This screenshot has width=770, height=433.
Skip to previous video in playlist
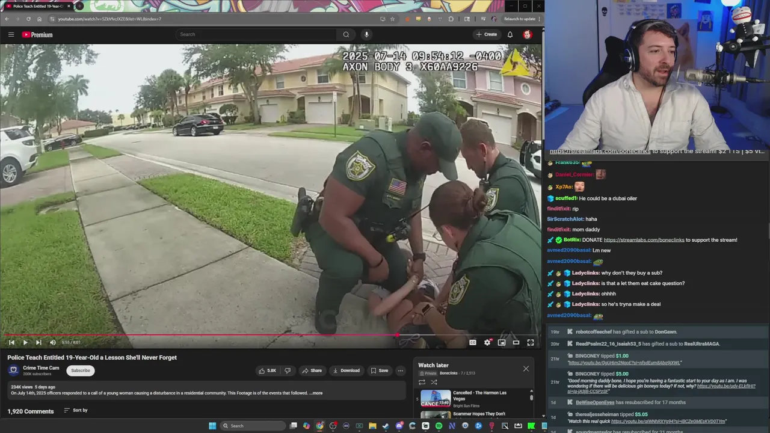click(11, 342)
